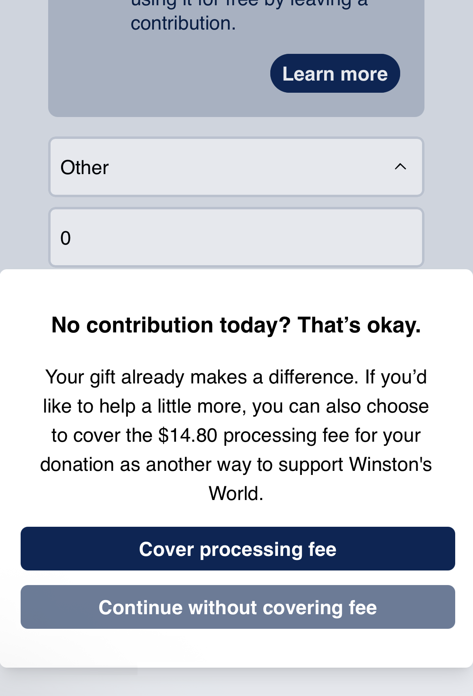Select the Learn more button

[335, 73]
